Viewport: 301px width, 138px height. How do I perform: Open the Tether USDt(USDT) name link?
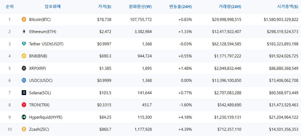(46, 44)
